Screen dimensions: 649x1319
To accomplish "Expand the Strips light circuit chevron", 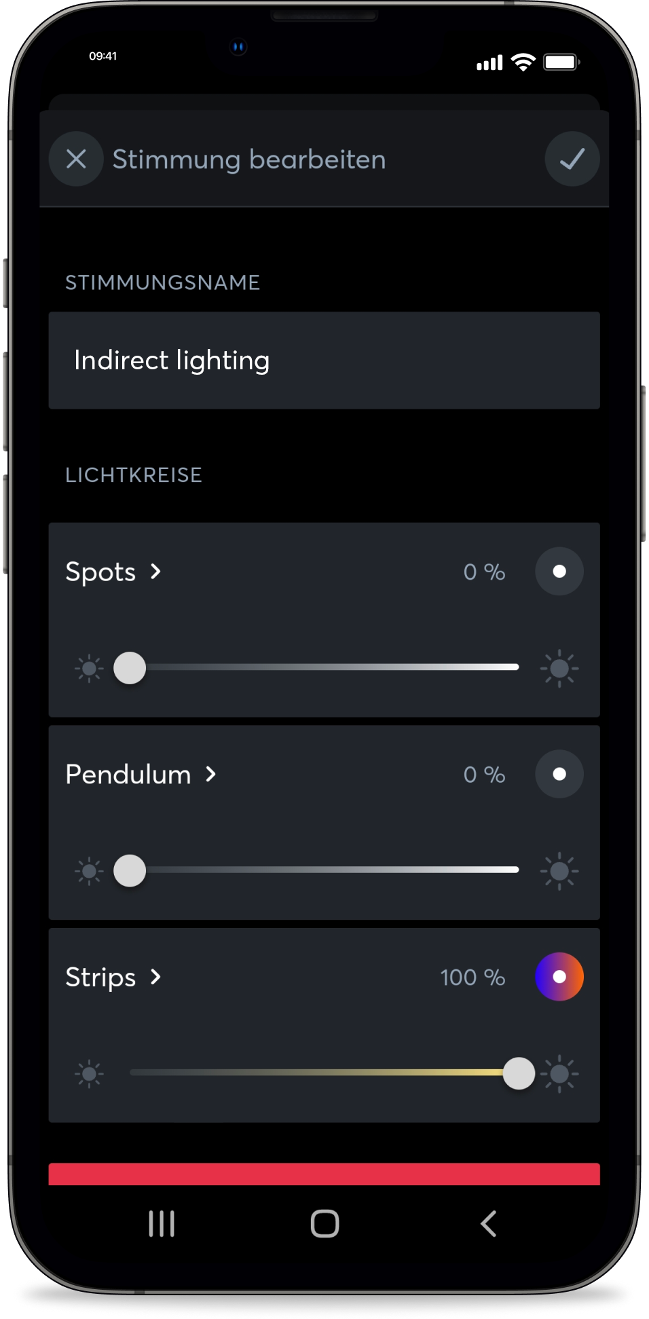I will [155, 977].
